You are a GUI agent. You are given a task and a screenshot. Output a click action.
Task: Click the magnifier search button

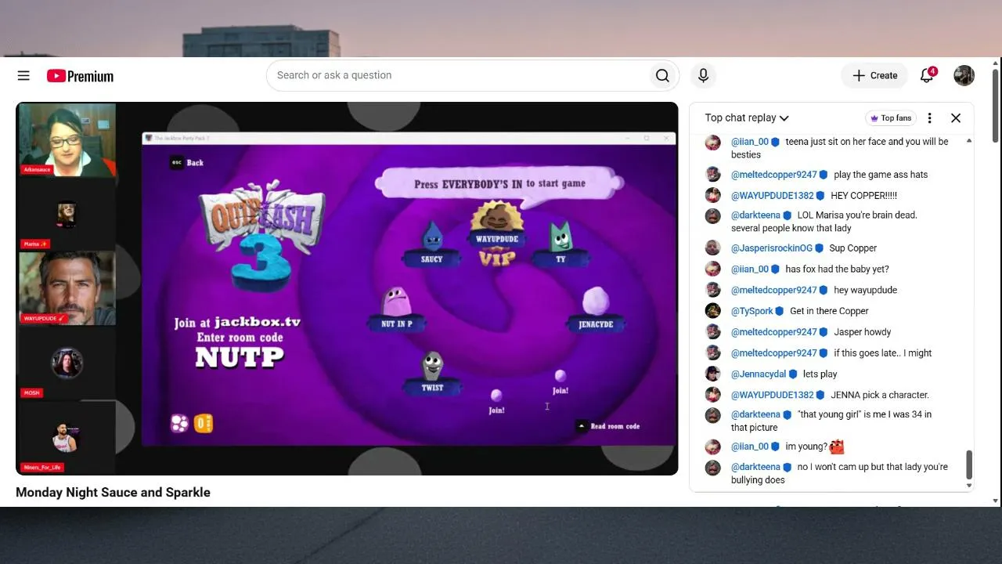click(662, 75)
